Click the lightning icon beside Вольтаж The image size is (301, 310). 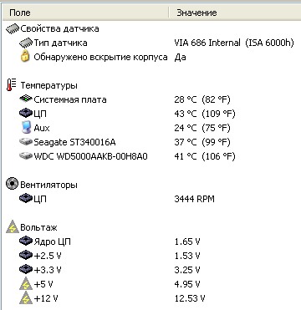point(13,227)
